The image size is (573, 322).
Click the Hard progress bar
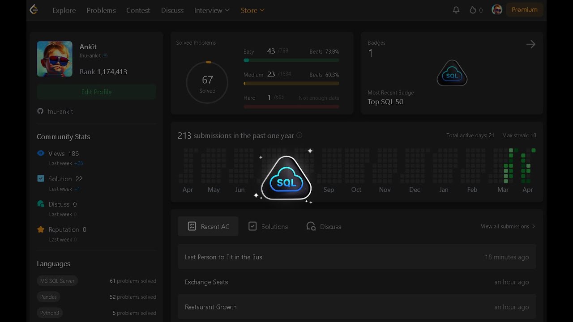click(291, 106)
